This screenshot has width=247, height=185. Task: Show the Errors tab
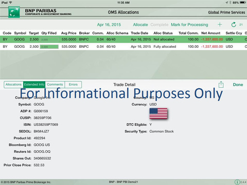[x=73, y=84]
